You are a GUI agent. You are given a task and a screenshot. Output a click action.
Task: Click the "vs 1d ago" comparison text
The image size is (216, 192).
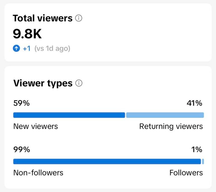click(x=52, y=49)
